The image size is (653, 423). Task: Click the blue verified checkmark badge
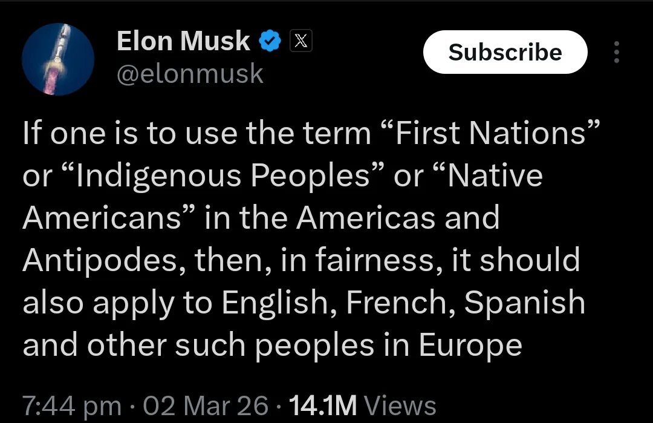(x=269, y=42)
